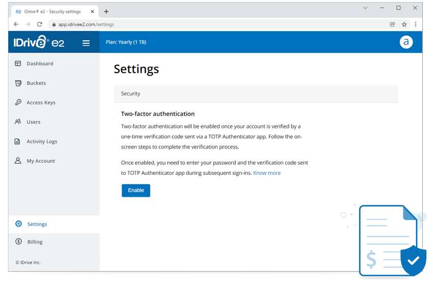Click the Dashboard sidebar icon
Viewport: 433px width, 285px height.
point(18,63)
